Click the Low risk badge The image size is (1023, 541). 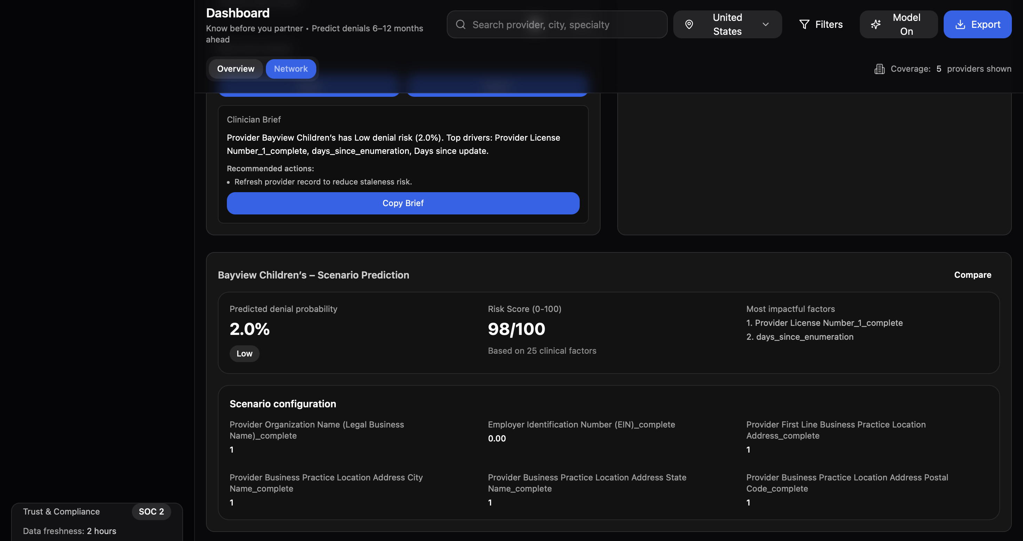click(x=244, y=353)
